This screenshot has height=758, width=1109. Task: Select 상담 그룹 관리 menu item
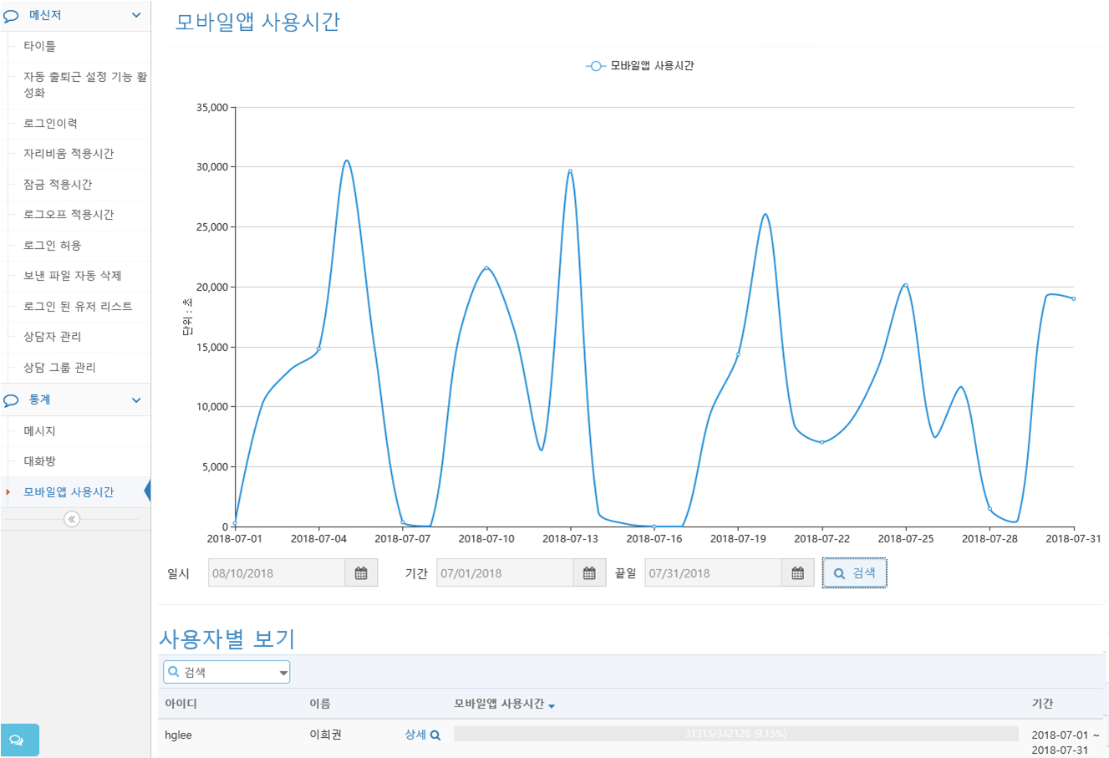(x=59, y=368)
